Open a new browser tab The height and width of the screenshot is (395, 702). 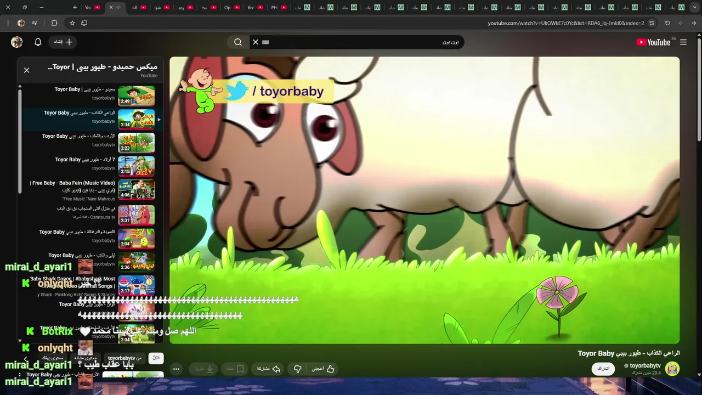[x=75, y=8]
